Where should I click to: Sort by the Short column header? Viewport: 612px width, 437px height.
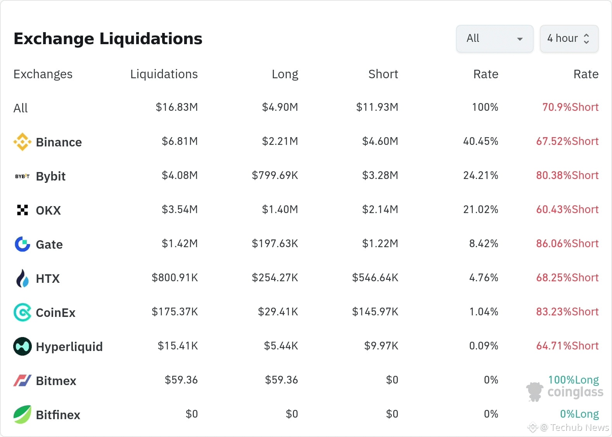[x=383, y=74]
